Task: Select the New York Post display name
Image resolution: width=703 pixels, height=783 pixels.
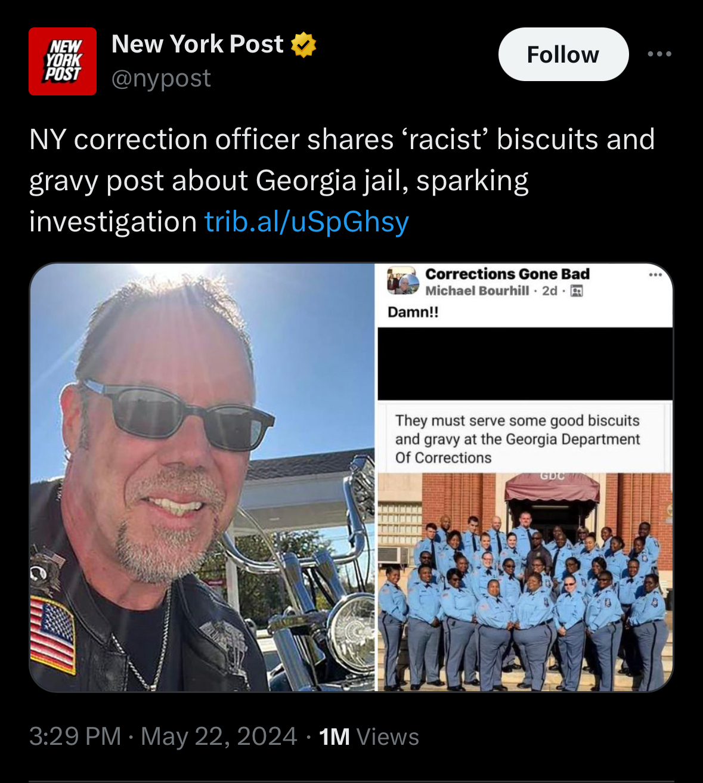Action: point(197,44)
